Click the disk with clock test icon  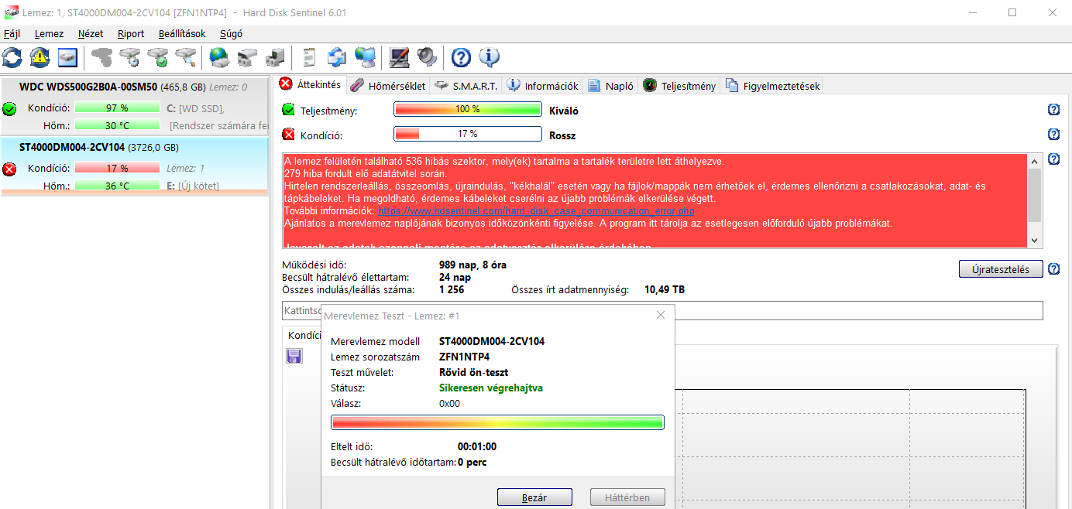pyautogui.click(x=130, y=57)
